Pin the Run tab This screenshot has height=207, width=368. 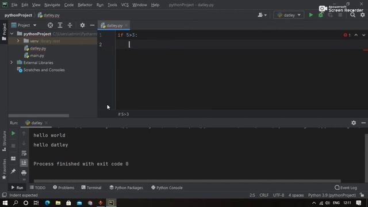click(x=13, y=171)
